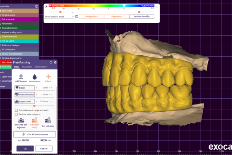Click the Basal adapt button
Viewport: 232px width, 155px height.
[25, 88]
